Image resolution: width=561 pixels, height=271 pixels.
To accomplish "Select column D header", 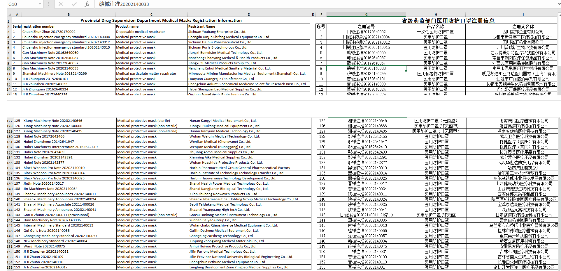I will (249, 15).
